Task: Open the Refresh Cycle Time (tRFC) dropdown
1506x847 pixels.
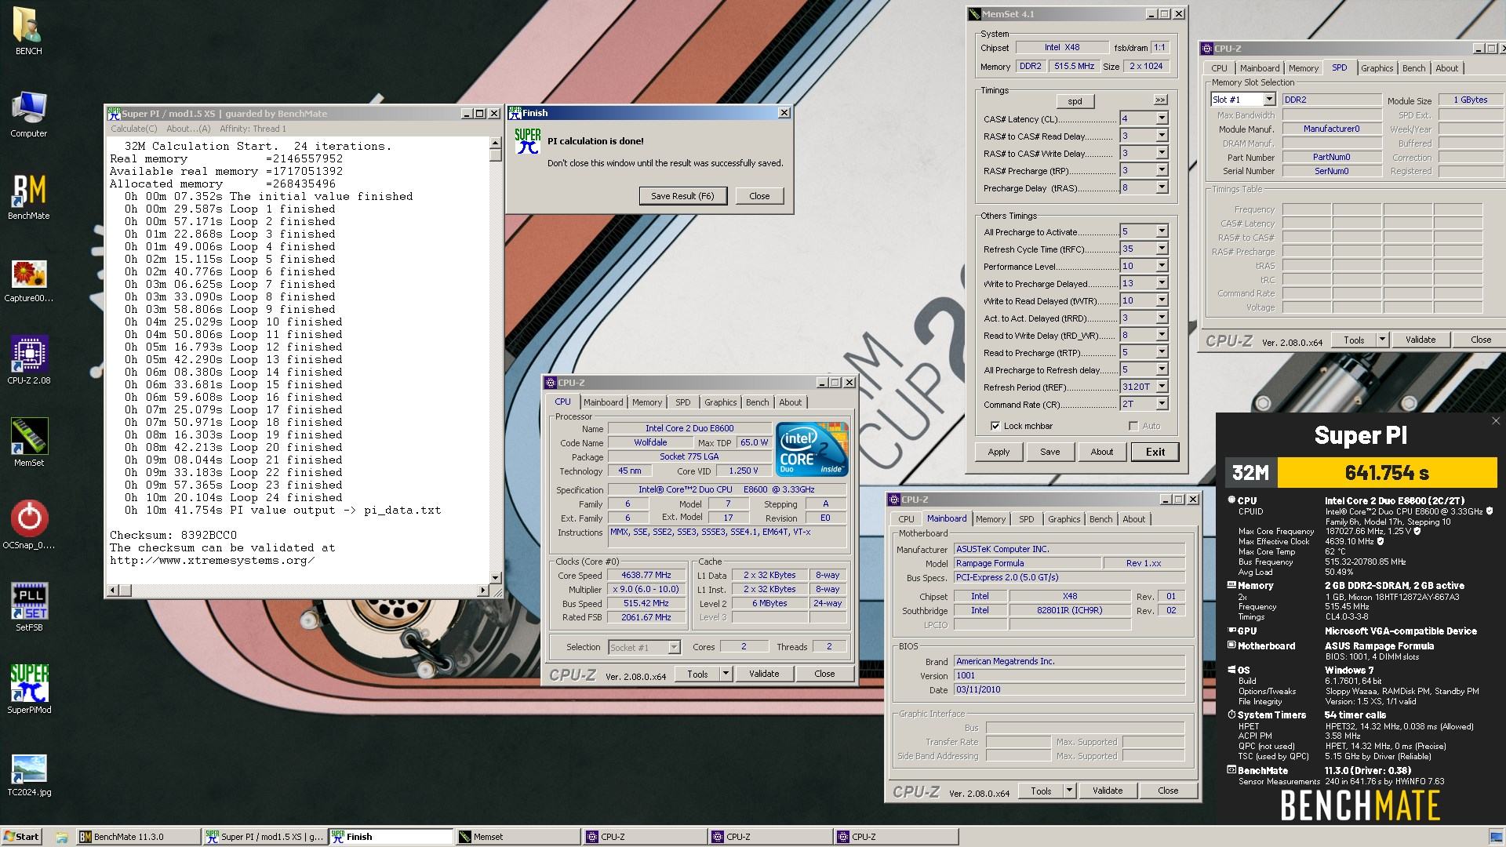Action: pos(1162,249)
